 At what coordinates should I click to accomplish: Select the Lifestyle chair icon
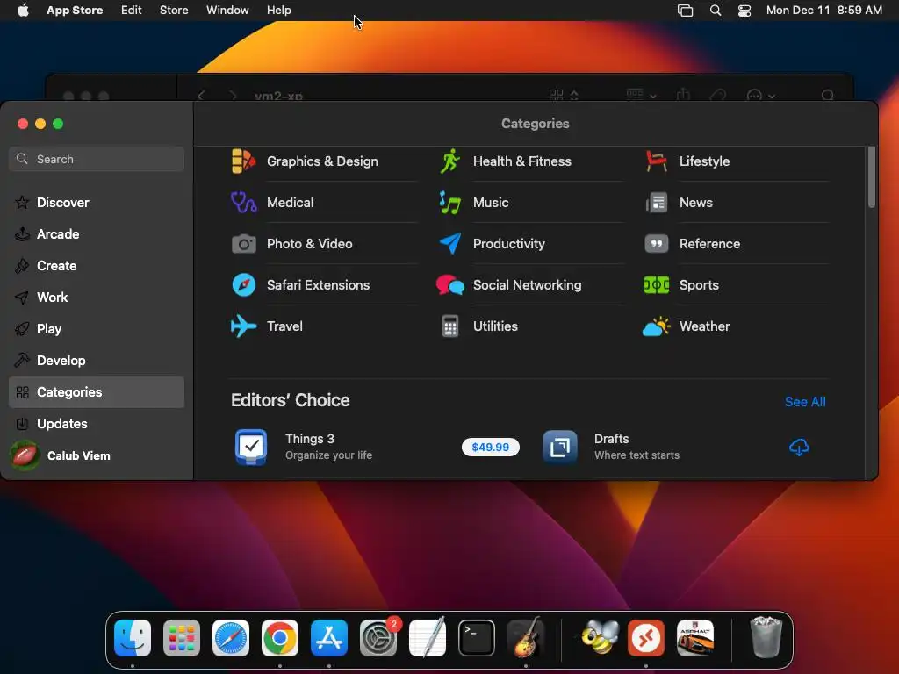tap(656, 161)
